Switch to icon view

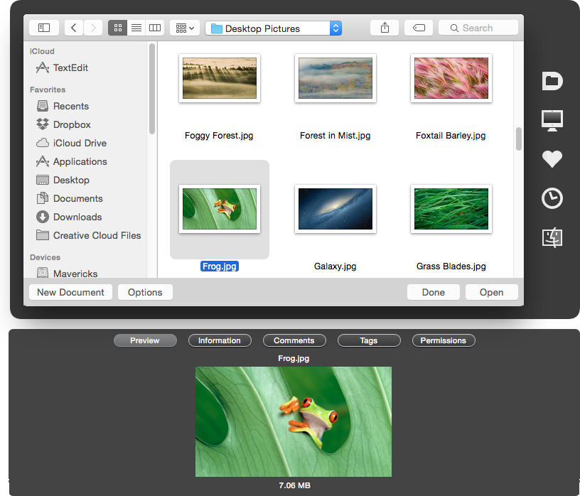[x=117, y=28]
